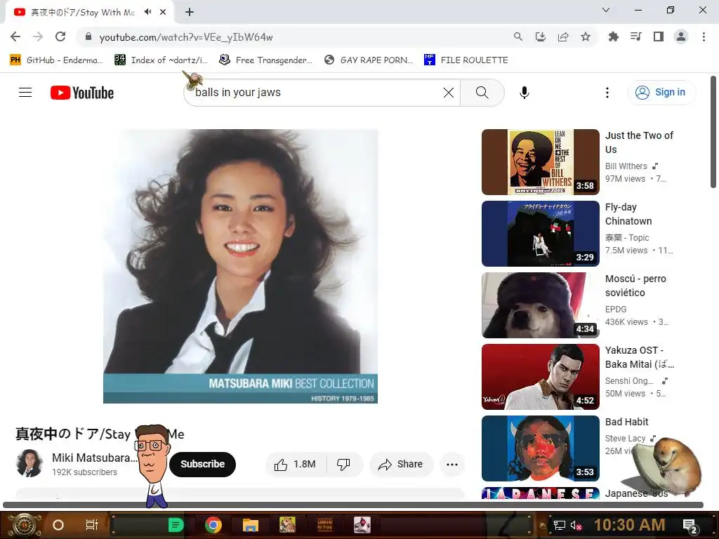Share the video

point(401,465)
